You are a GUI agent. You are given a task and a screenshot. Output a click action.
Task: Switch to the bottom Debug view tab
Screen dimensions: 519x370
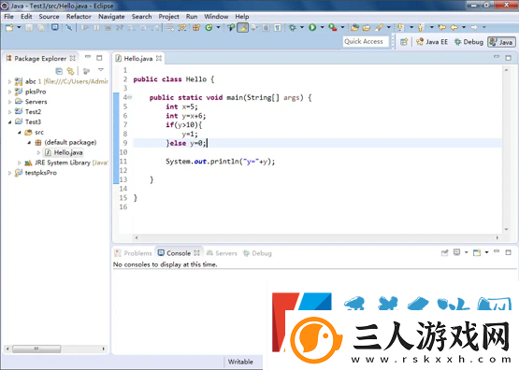(x=257, y=253)
